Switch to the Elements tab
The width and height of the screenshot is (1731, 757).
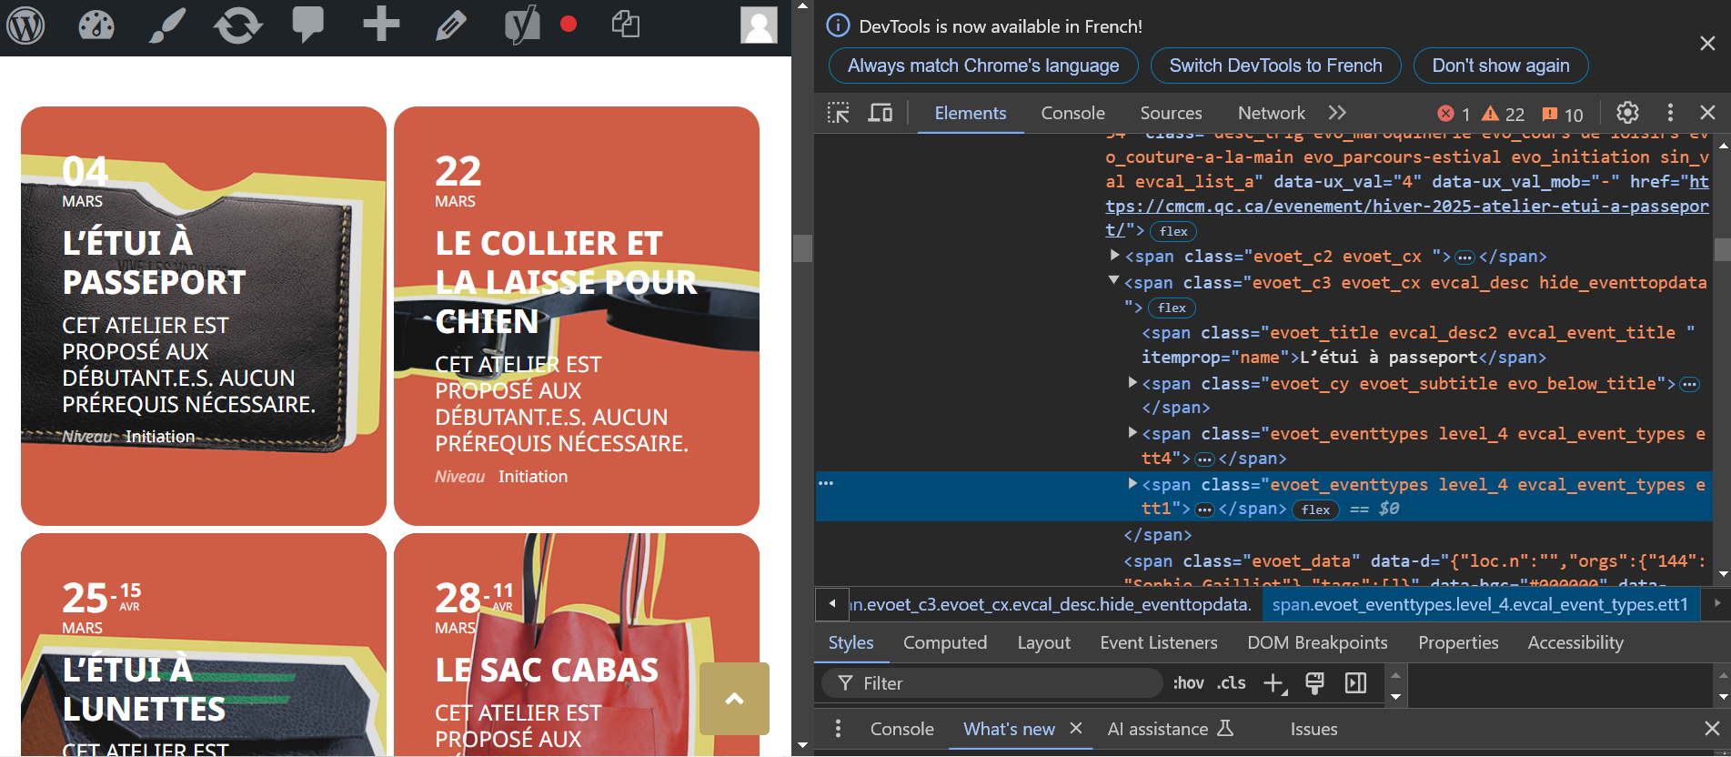tap(971, 113)
